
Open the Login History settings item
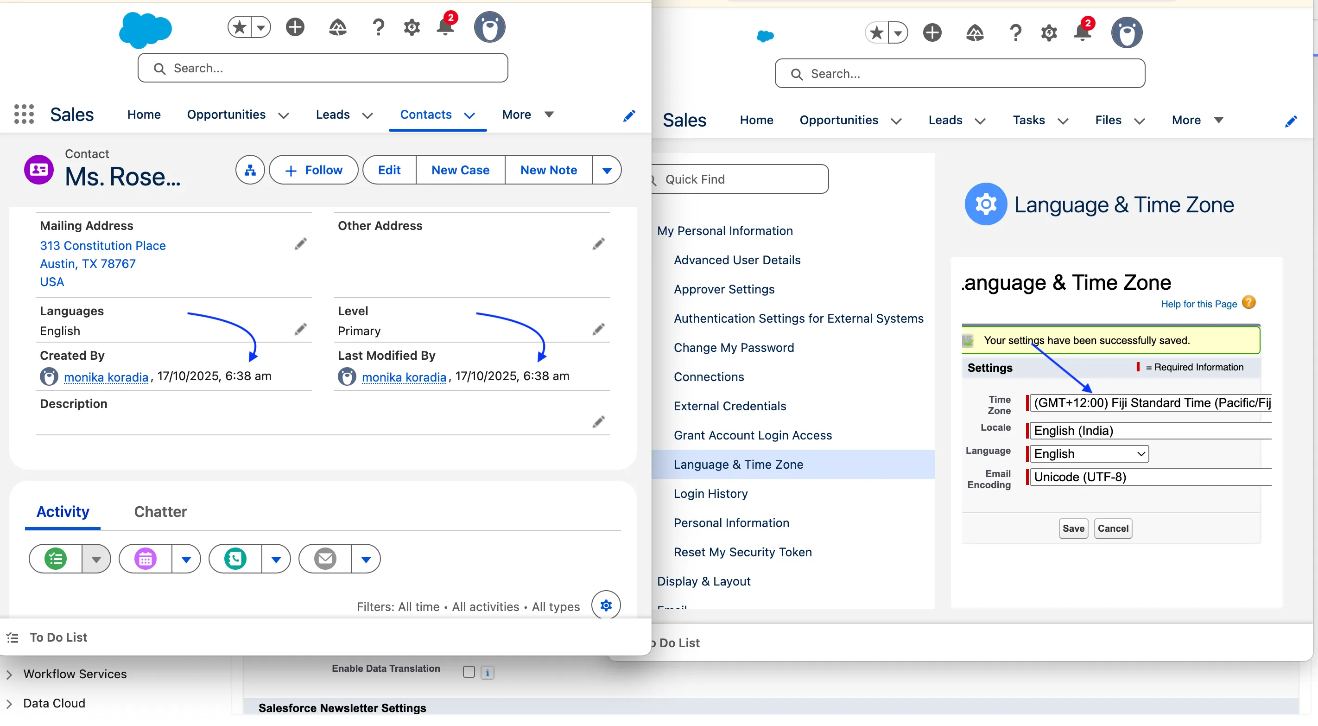coord(711,494)
